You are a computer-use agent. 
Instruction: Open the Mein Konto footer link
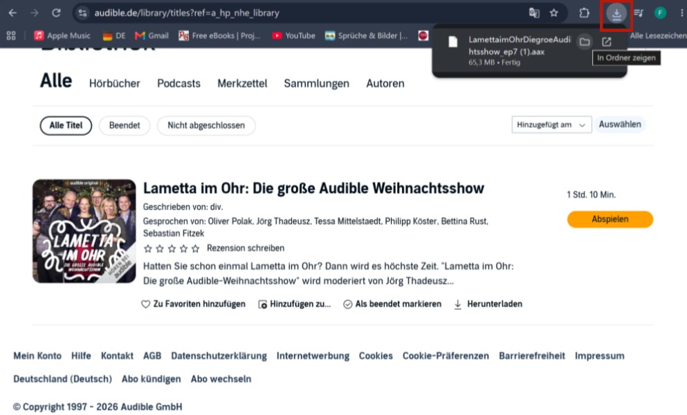tap(37, 356)
